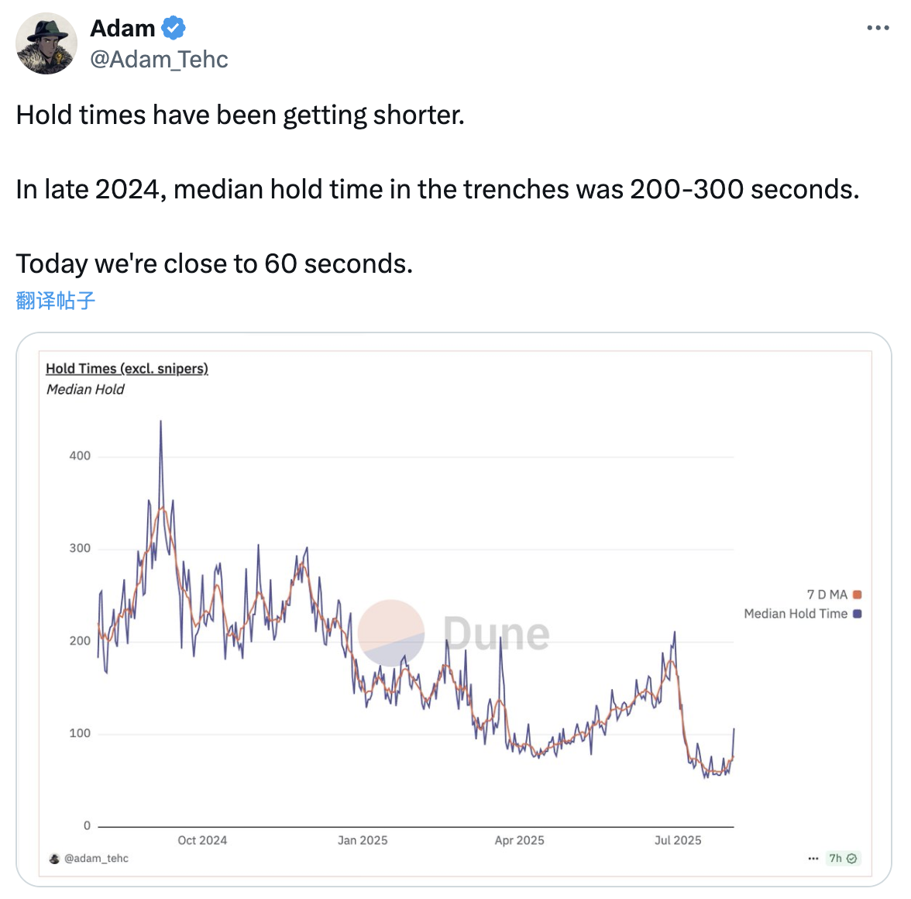
Task: Click the Dune watermark logo in the chart
Action: click(x=454, y=633)
